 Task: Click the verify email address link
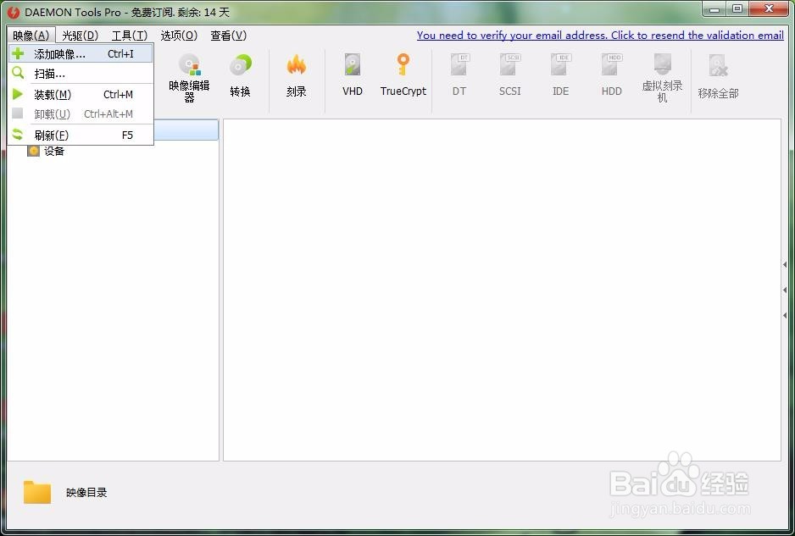click(600, 36)
